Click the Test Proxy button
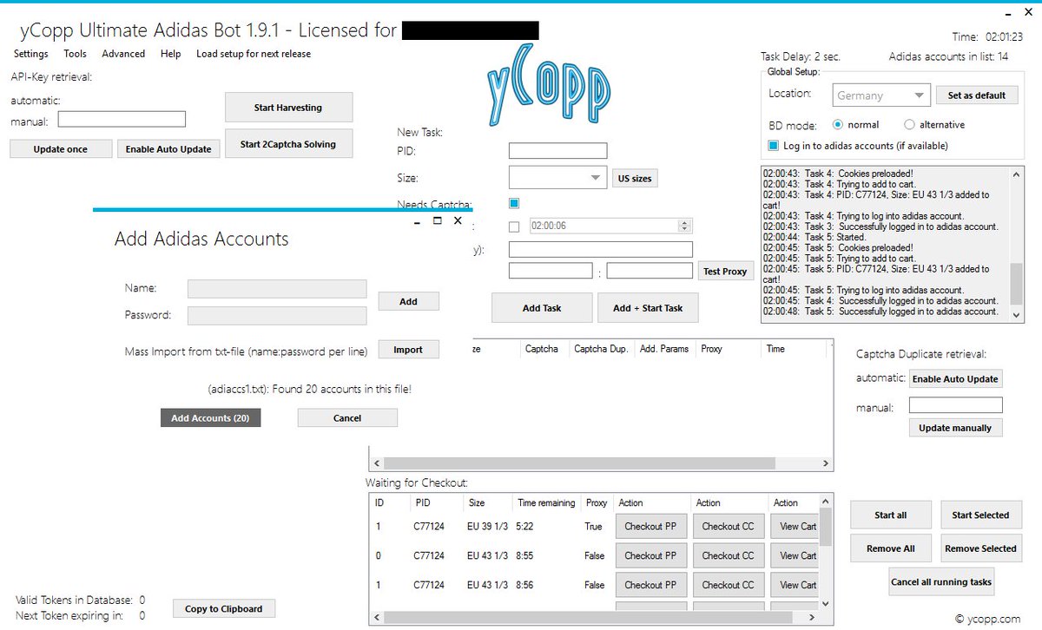 [x=725, y=272]
